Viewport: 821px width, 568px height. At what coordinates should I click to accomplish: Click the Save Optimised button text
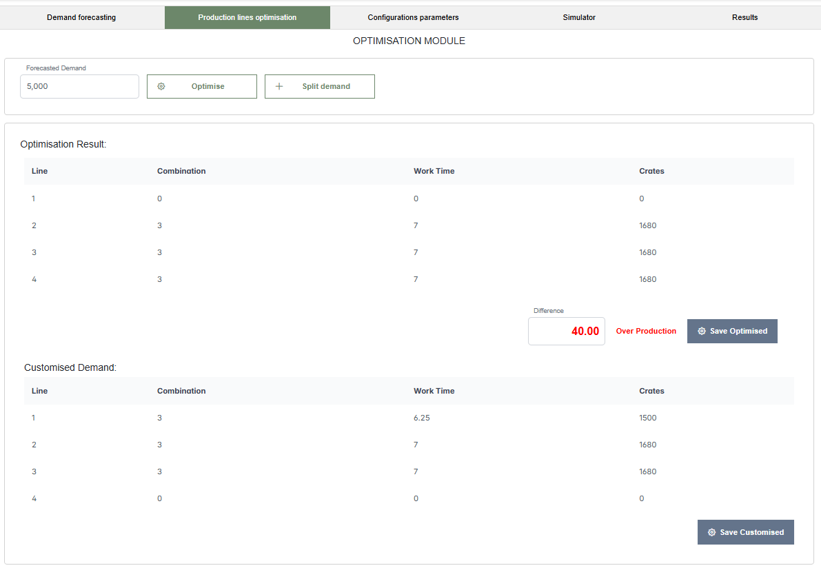(738, 332)
